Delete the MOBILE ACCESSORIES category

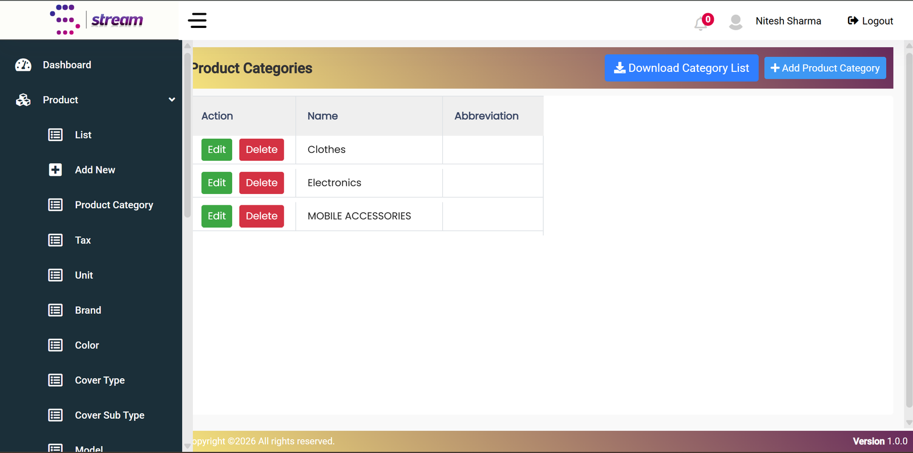coord(261,216)
